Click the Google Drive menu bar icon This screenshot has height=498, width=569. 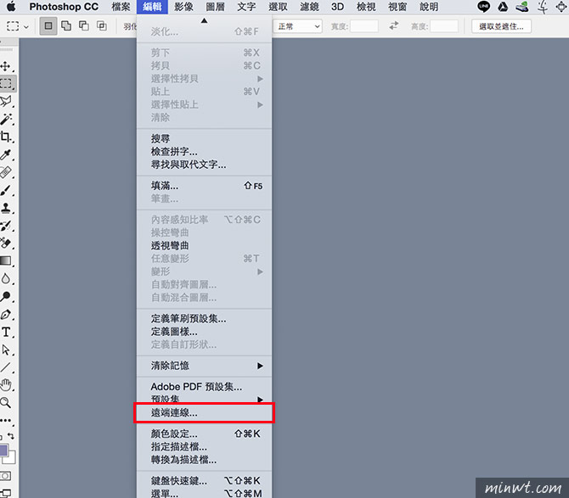pos(503,7)
